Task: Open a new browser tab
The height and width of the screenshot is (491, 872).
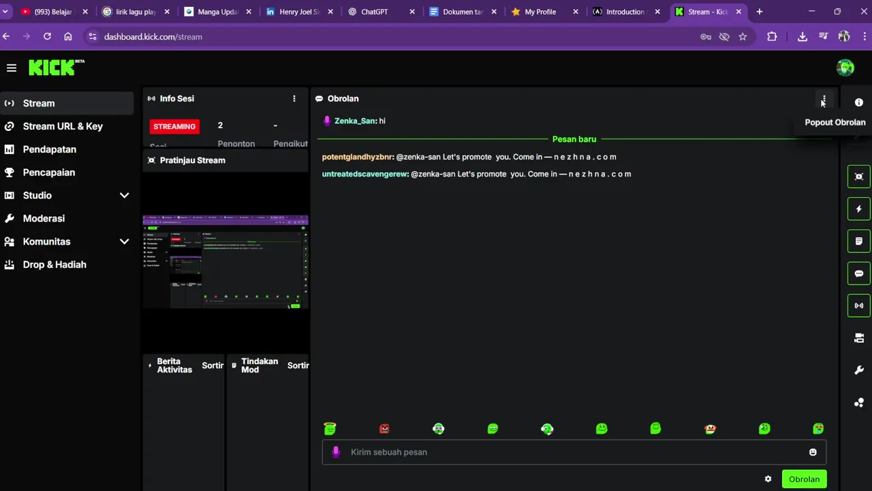Action: (x=760, y=12)
